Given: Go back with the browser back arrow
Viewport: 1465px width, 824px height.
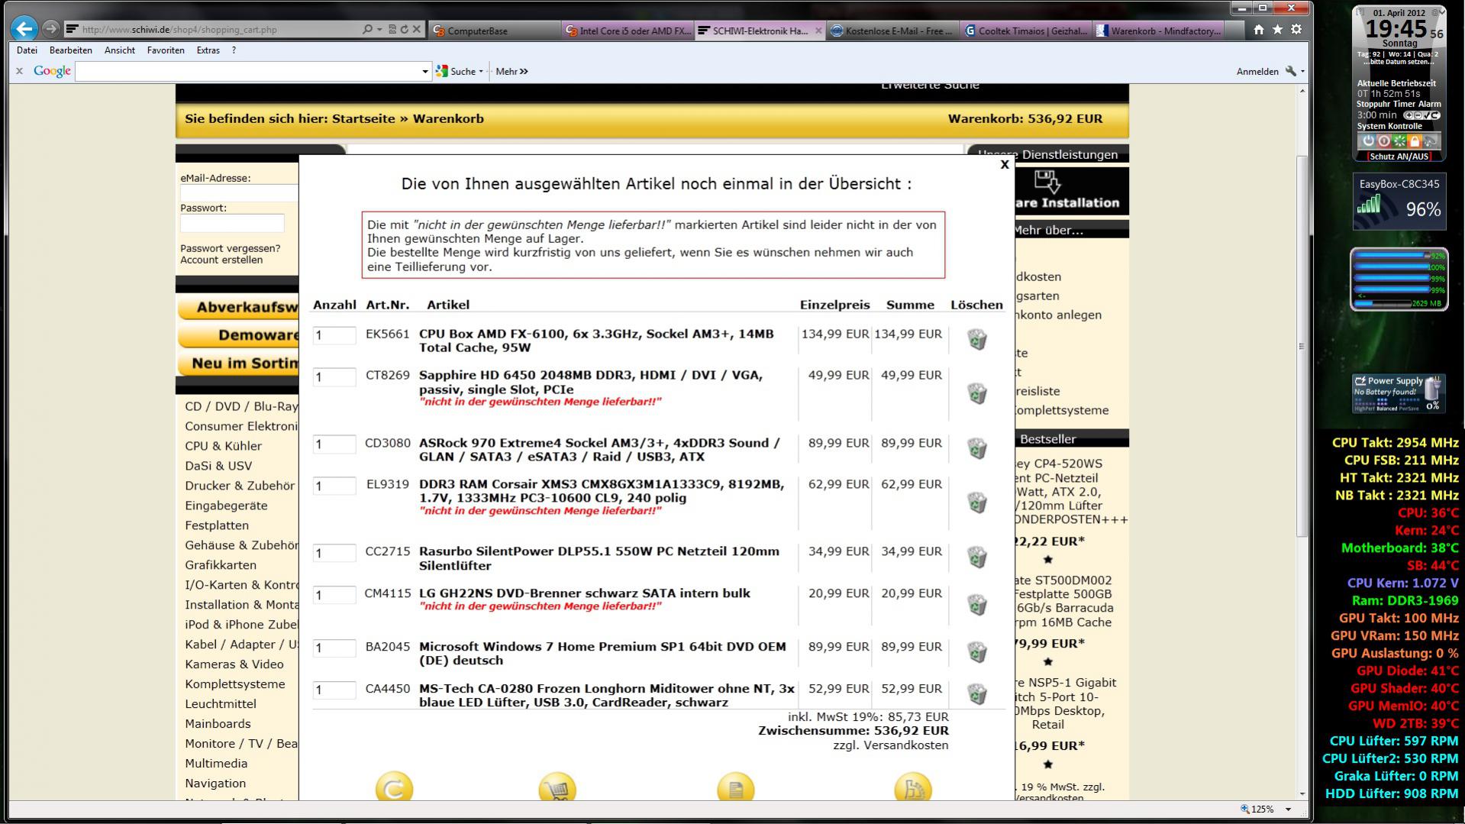Looking at the screenshot, I should click(24, 29).
